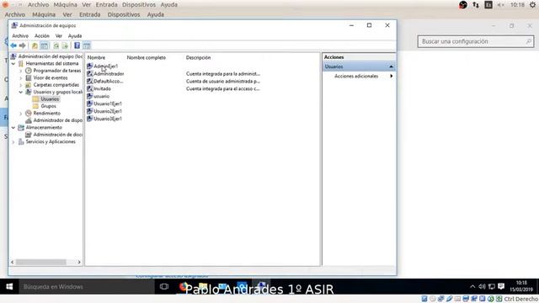Expand the Rendimiento node
539x303 pixels.
click(20, 113)
